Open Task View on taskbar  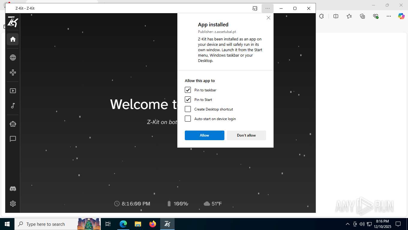108,224
